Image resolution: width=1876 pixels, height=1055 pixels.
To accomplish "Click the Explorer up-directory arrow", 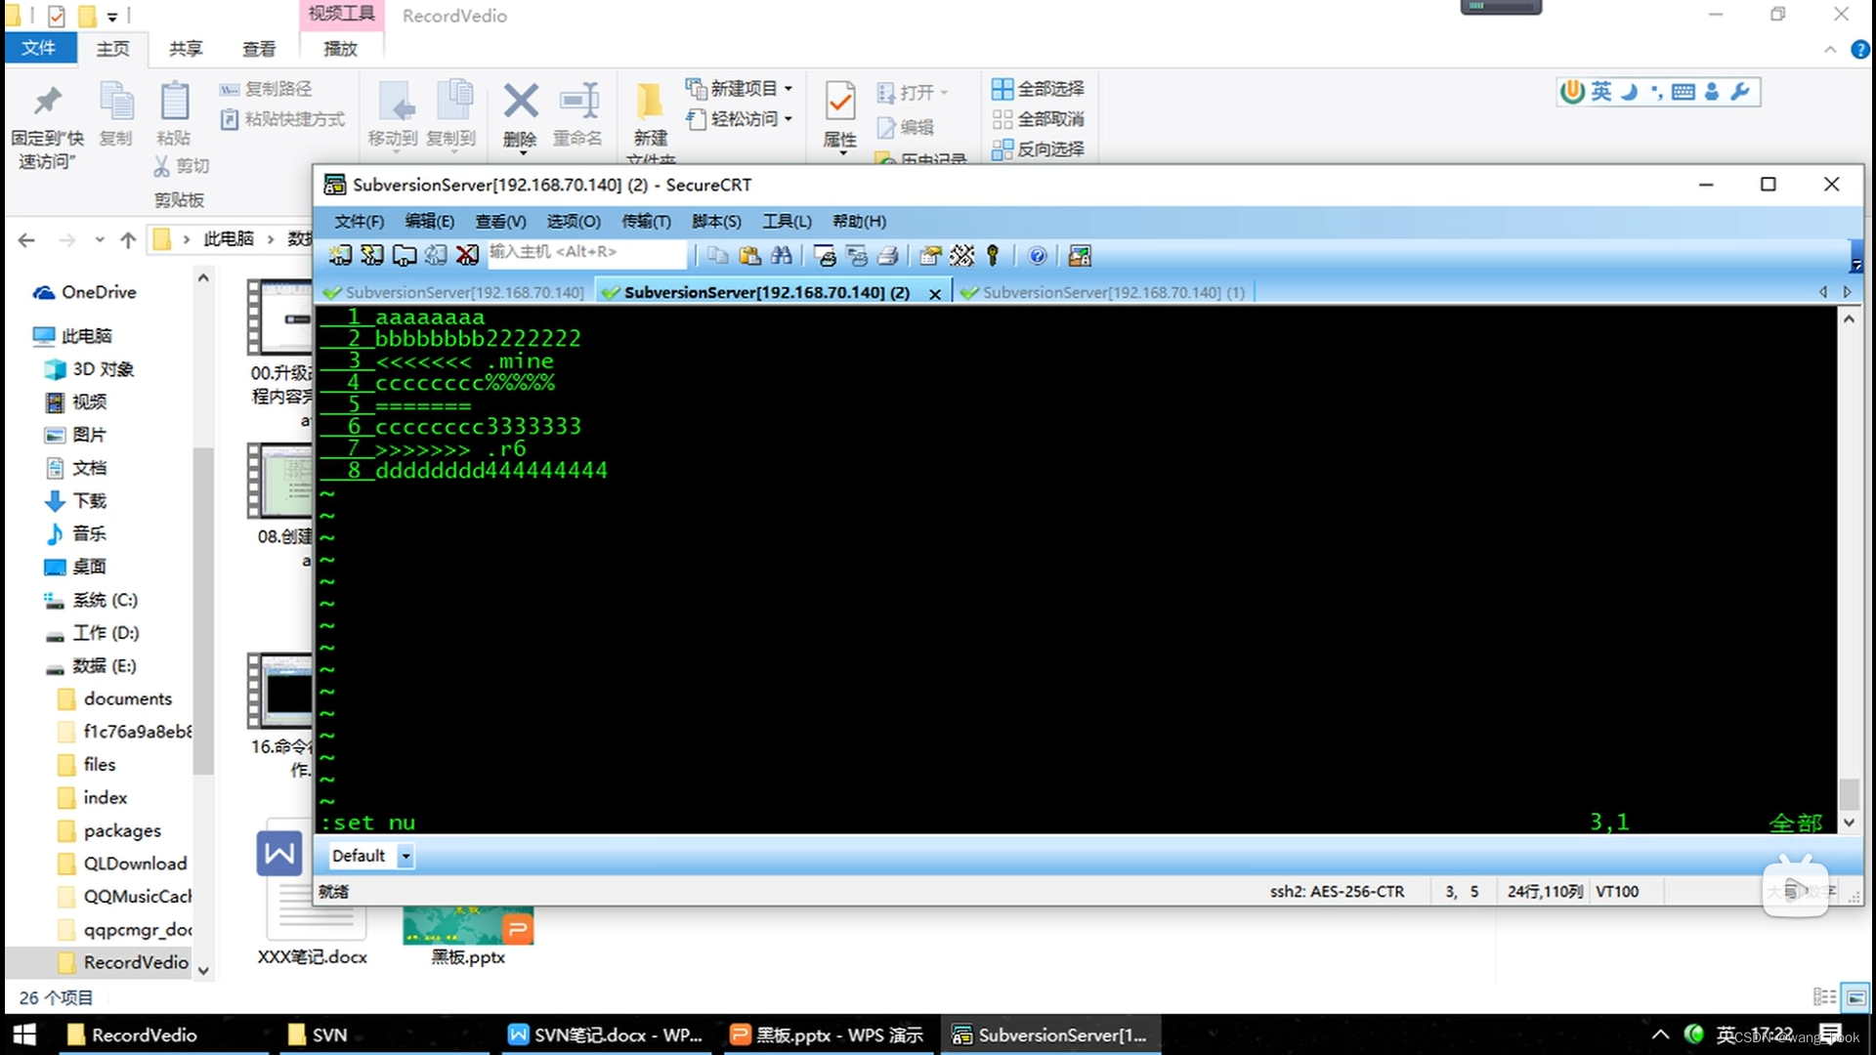I will pos(128,239).
